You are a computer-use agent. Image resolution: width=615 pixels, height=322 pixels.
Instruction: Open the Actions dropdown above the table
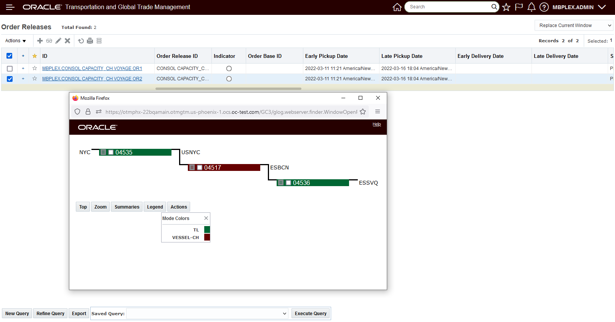click(16, 41)
